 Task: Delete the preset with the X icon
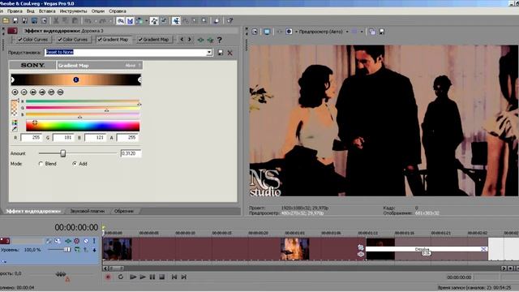tap(230, 53)
